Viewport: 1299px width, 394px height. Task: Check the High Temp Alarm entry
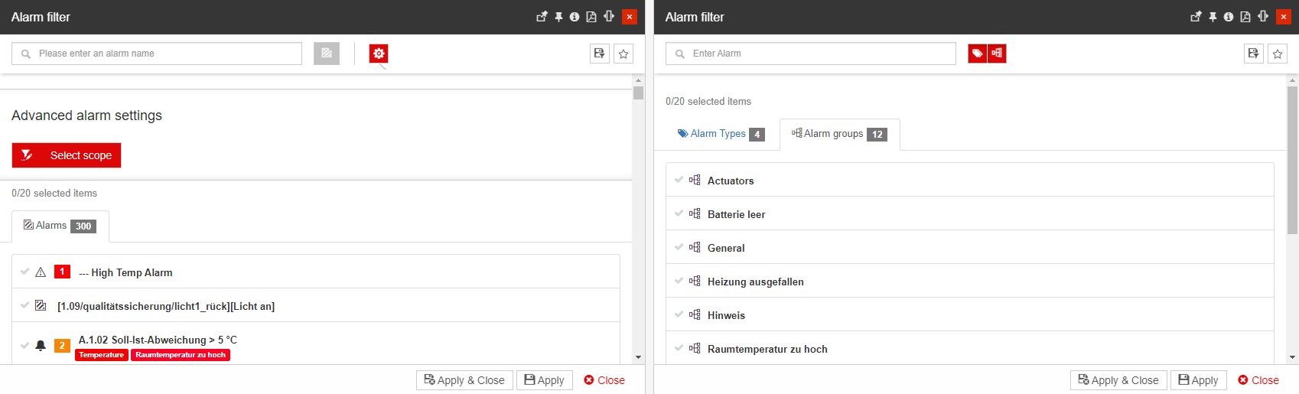coord(24,272)
